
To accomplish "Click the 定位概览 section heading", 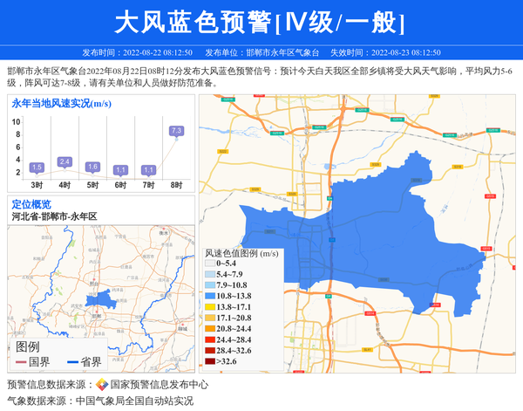I will point(31,204).
